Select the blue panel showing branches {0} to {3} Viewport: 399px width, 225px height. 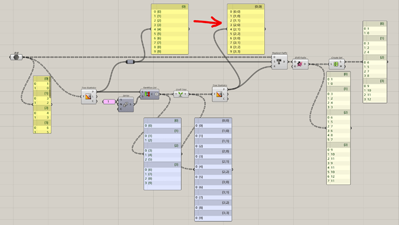click(x=162, y=153)
